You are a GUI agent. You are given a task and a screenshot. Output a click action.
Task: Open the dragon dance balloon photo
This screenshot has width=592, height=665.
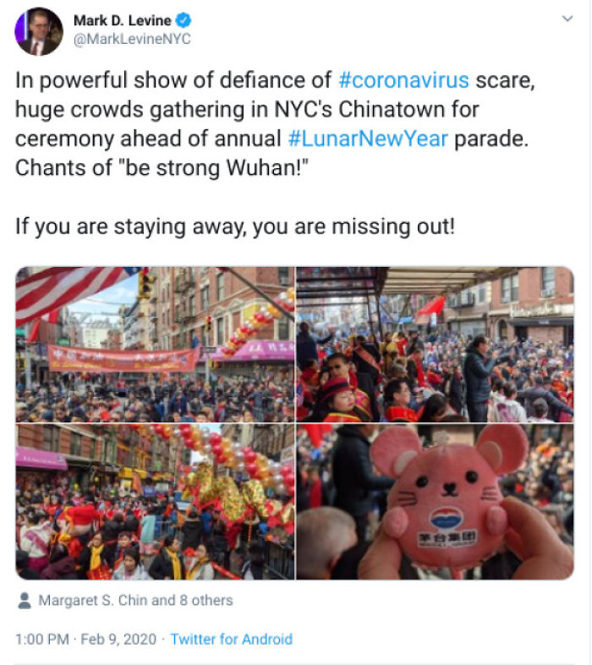(155, 502)
